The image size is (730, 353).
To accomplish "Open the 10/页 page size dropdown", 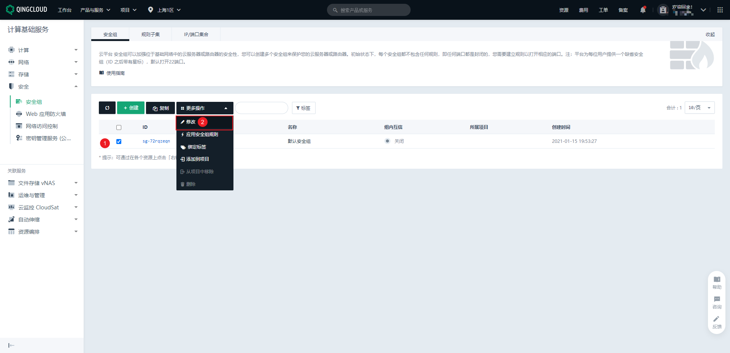I will [700, 108].
